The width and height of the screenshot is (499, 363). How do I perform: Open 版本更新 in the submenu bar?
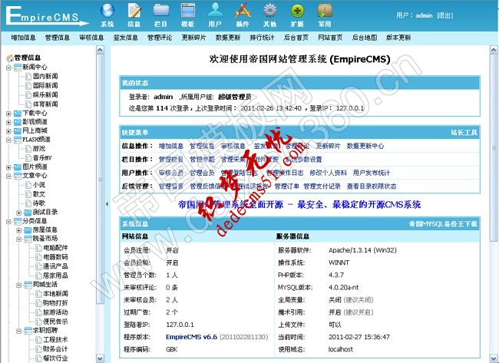click(398, 38)
